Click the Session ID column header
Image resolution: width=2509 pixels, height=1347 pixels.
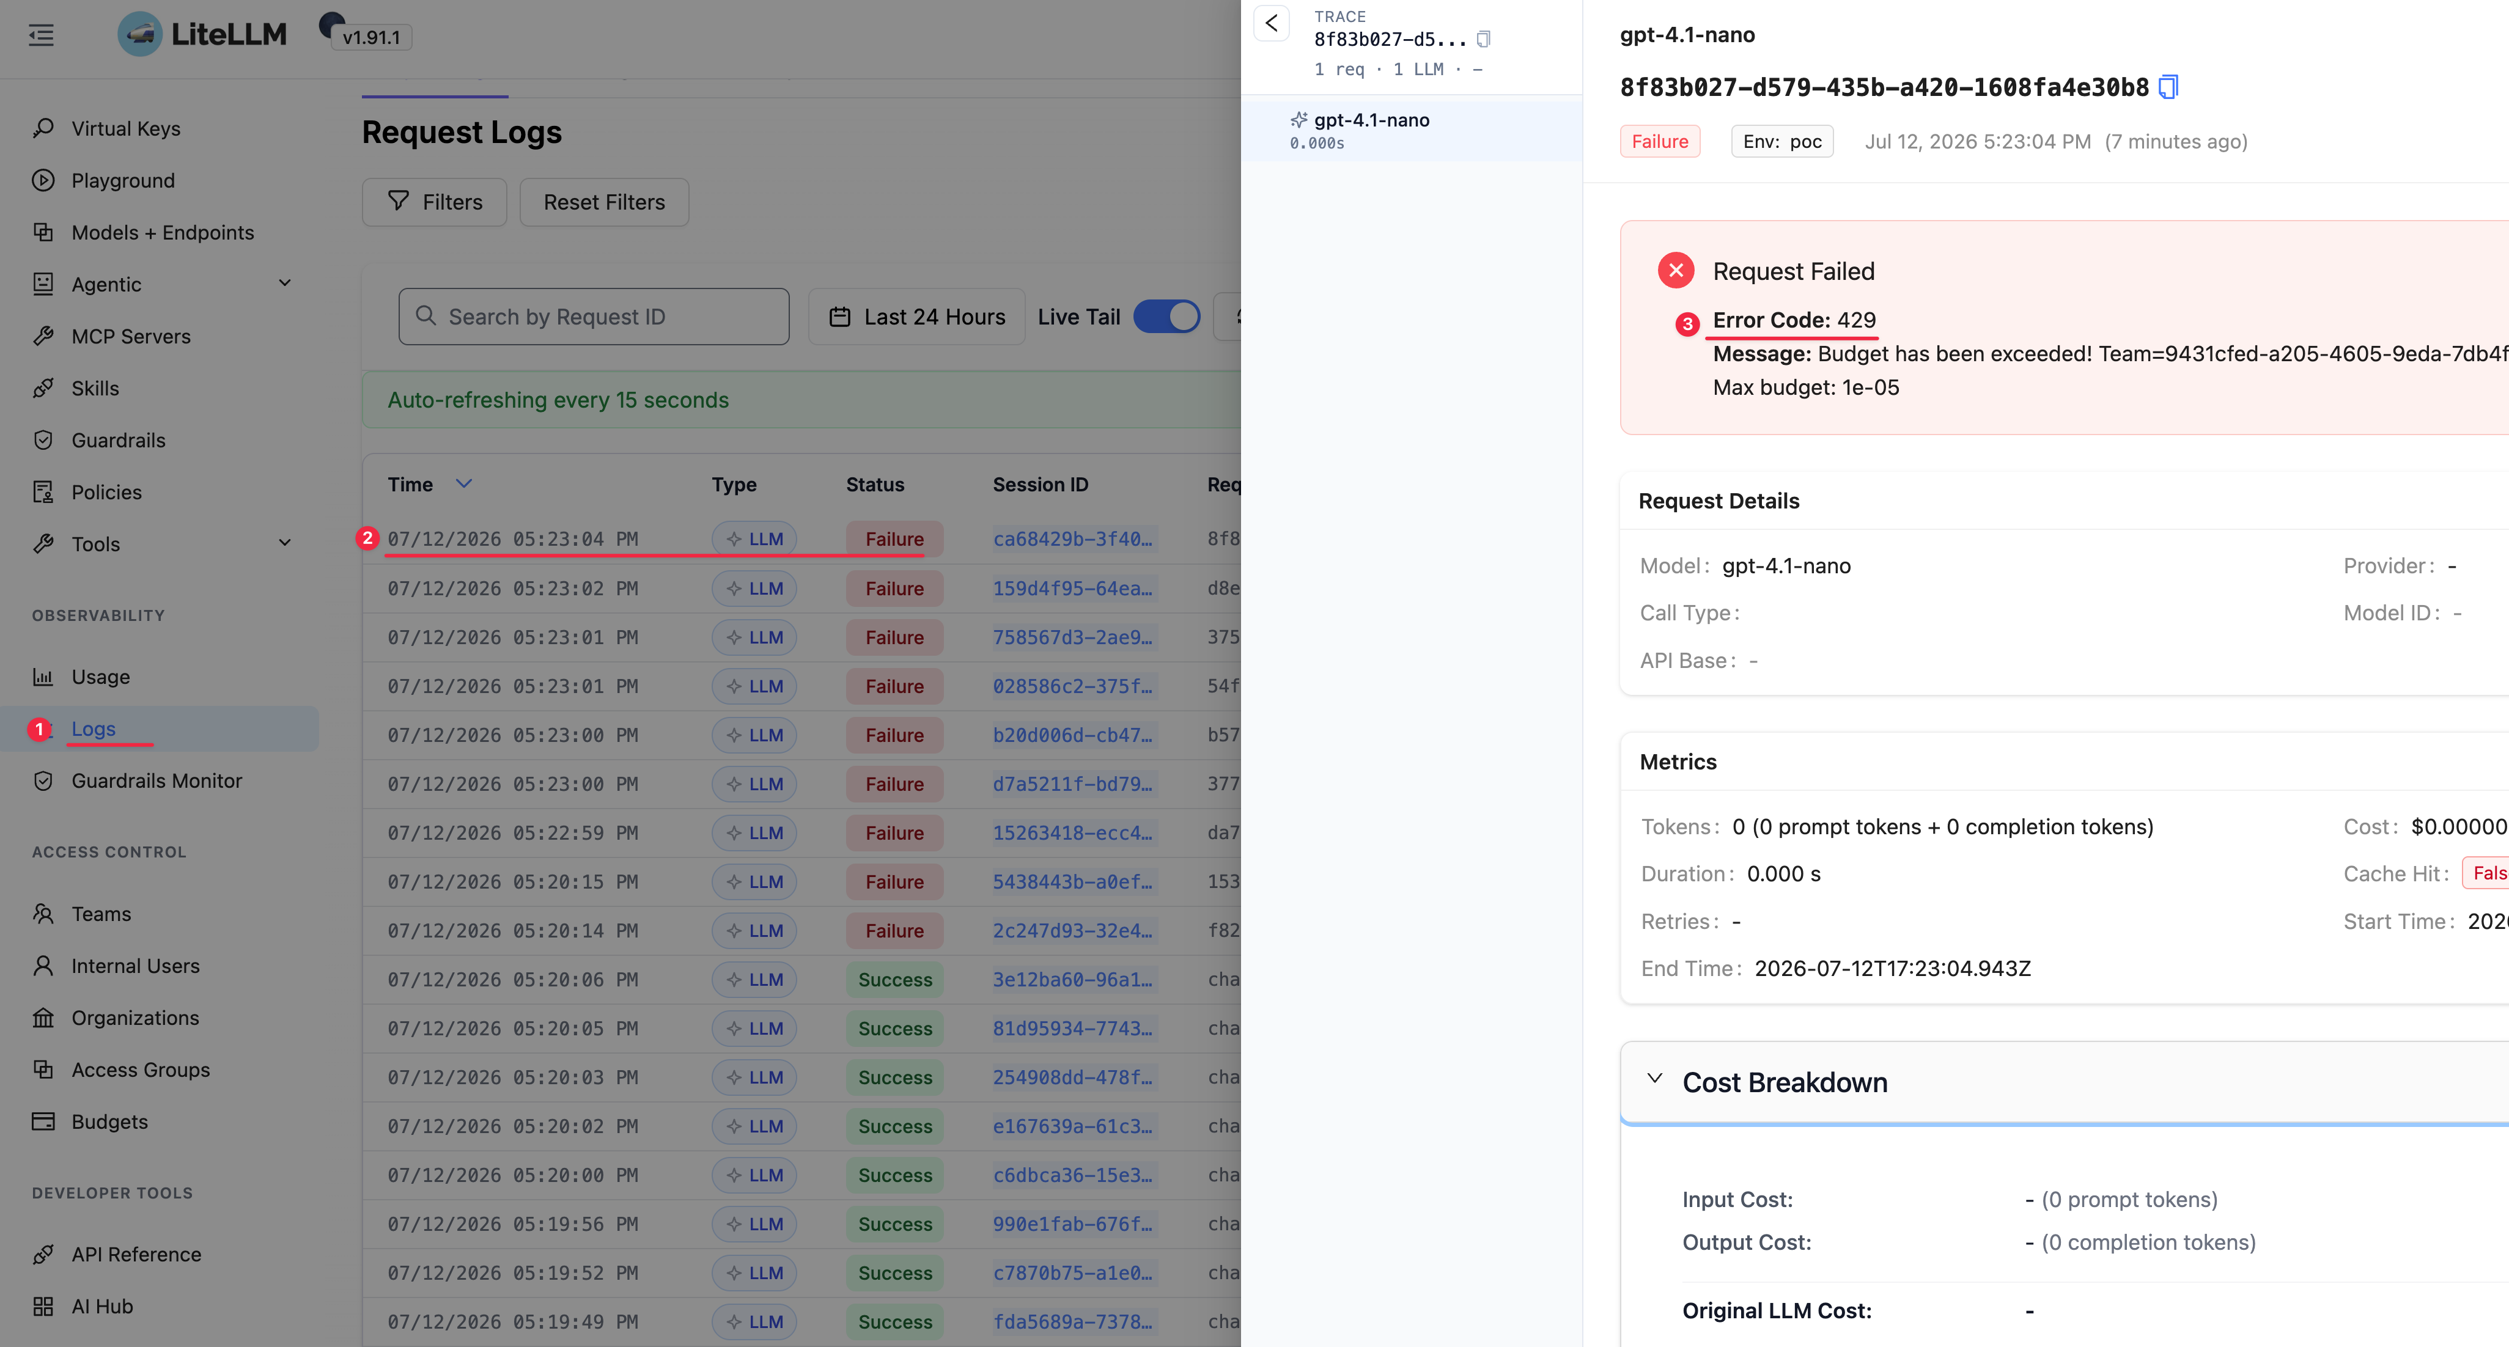pos(1041,484)
